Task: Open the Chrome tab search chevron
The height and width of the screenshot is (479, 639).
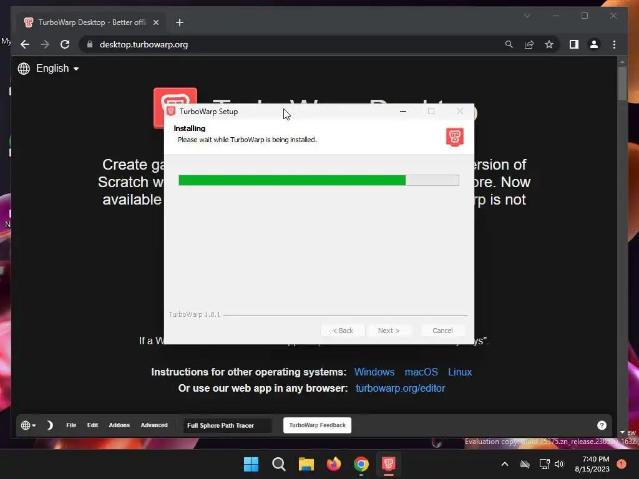Action: 527,16
